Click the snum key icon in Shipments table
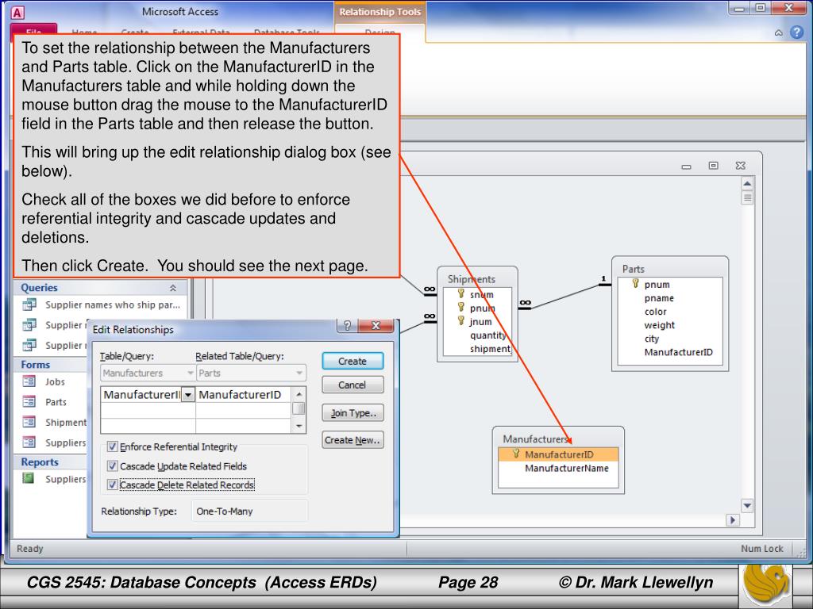 point(461,293)
